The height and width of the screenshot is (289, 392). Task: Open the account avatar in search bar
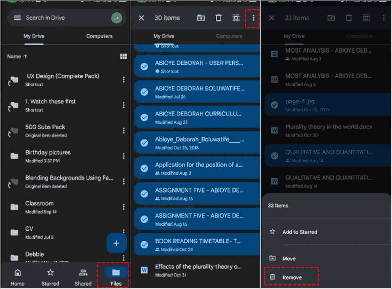point(117,18)
